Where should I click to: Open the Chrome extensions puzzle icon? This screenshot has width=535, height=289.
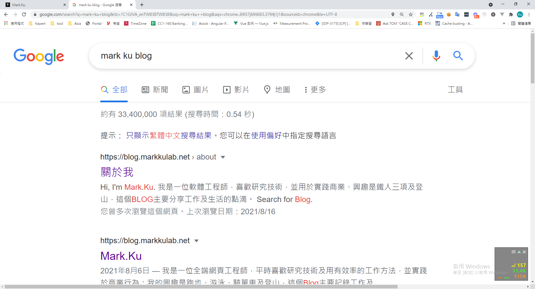click(x=511, y=14)
